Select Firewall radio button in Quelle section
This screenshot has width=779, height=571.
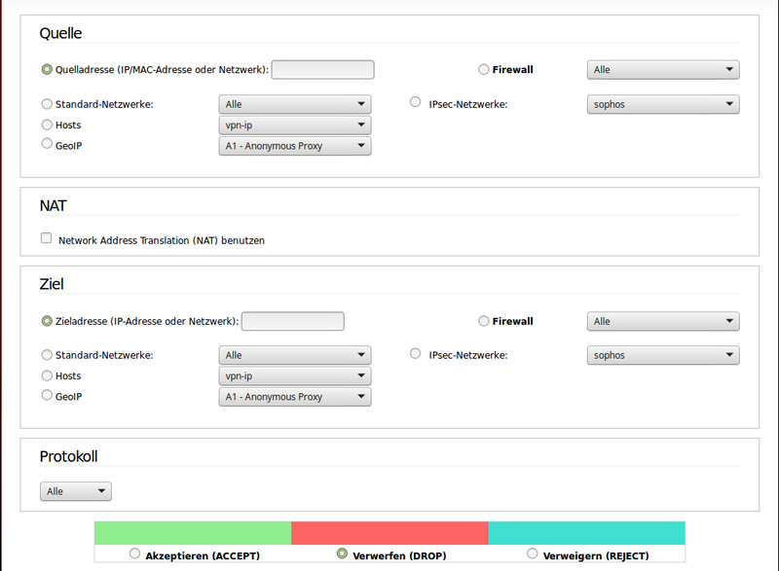[x=484, y=69]
